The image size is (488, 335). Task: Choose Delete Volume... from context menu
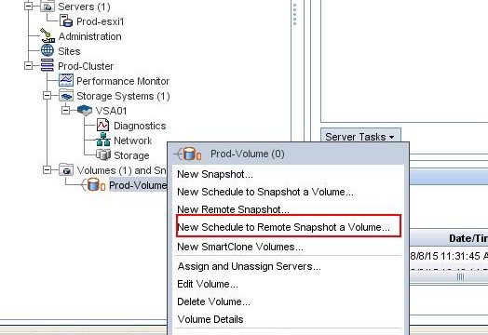(213, 301)
